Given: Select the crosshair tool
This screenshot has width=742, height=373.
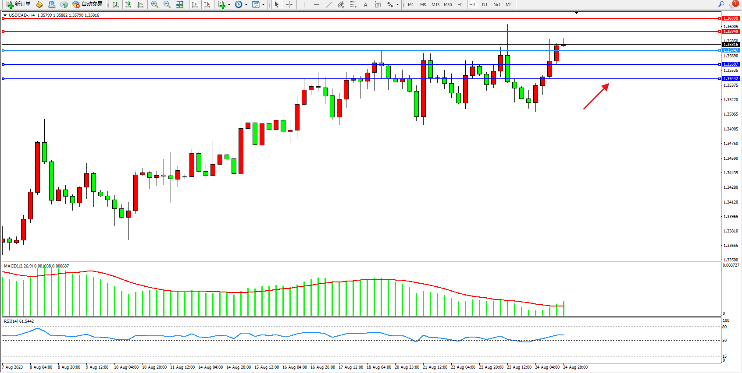Looking at the screenshot, I should point(289,4).
